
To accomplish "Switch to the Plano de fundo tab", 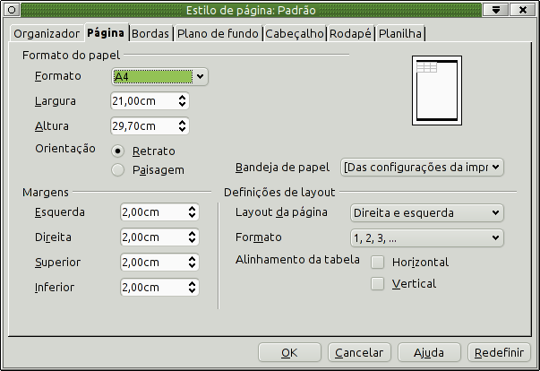I will point(218,34).
